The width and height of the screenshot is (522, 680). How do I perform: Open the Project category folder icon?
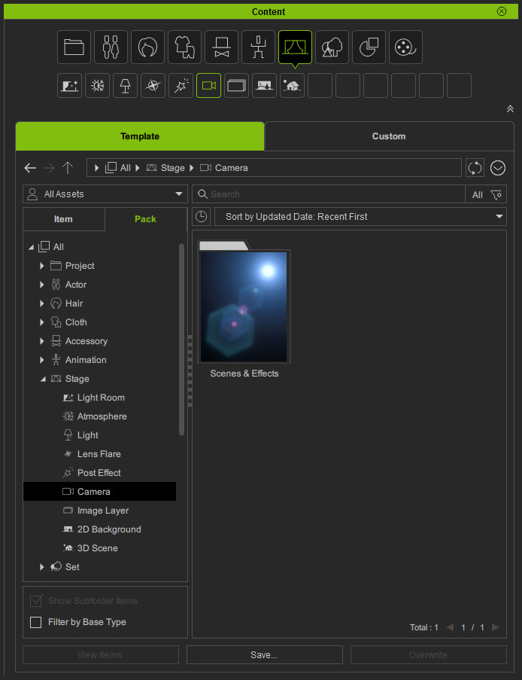[x=74, y=47]
